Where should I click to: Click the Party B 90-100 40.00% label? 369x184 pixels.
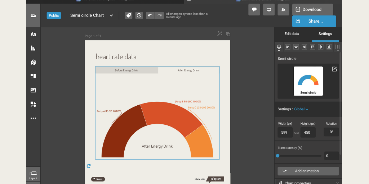(x=188, y=102)
